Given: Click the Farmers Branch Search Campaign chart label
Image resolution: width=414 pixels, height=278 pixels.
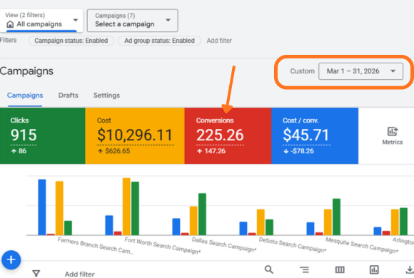Looking at the screenshot, I should 96,245.
